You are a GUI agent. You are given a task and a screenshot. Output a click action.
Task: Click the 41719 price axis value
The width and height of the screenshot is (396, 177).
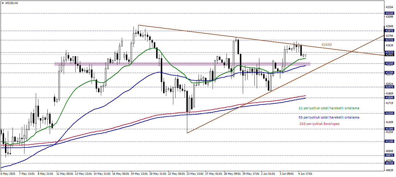point(389,103)
